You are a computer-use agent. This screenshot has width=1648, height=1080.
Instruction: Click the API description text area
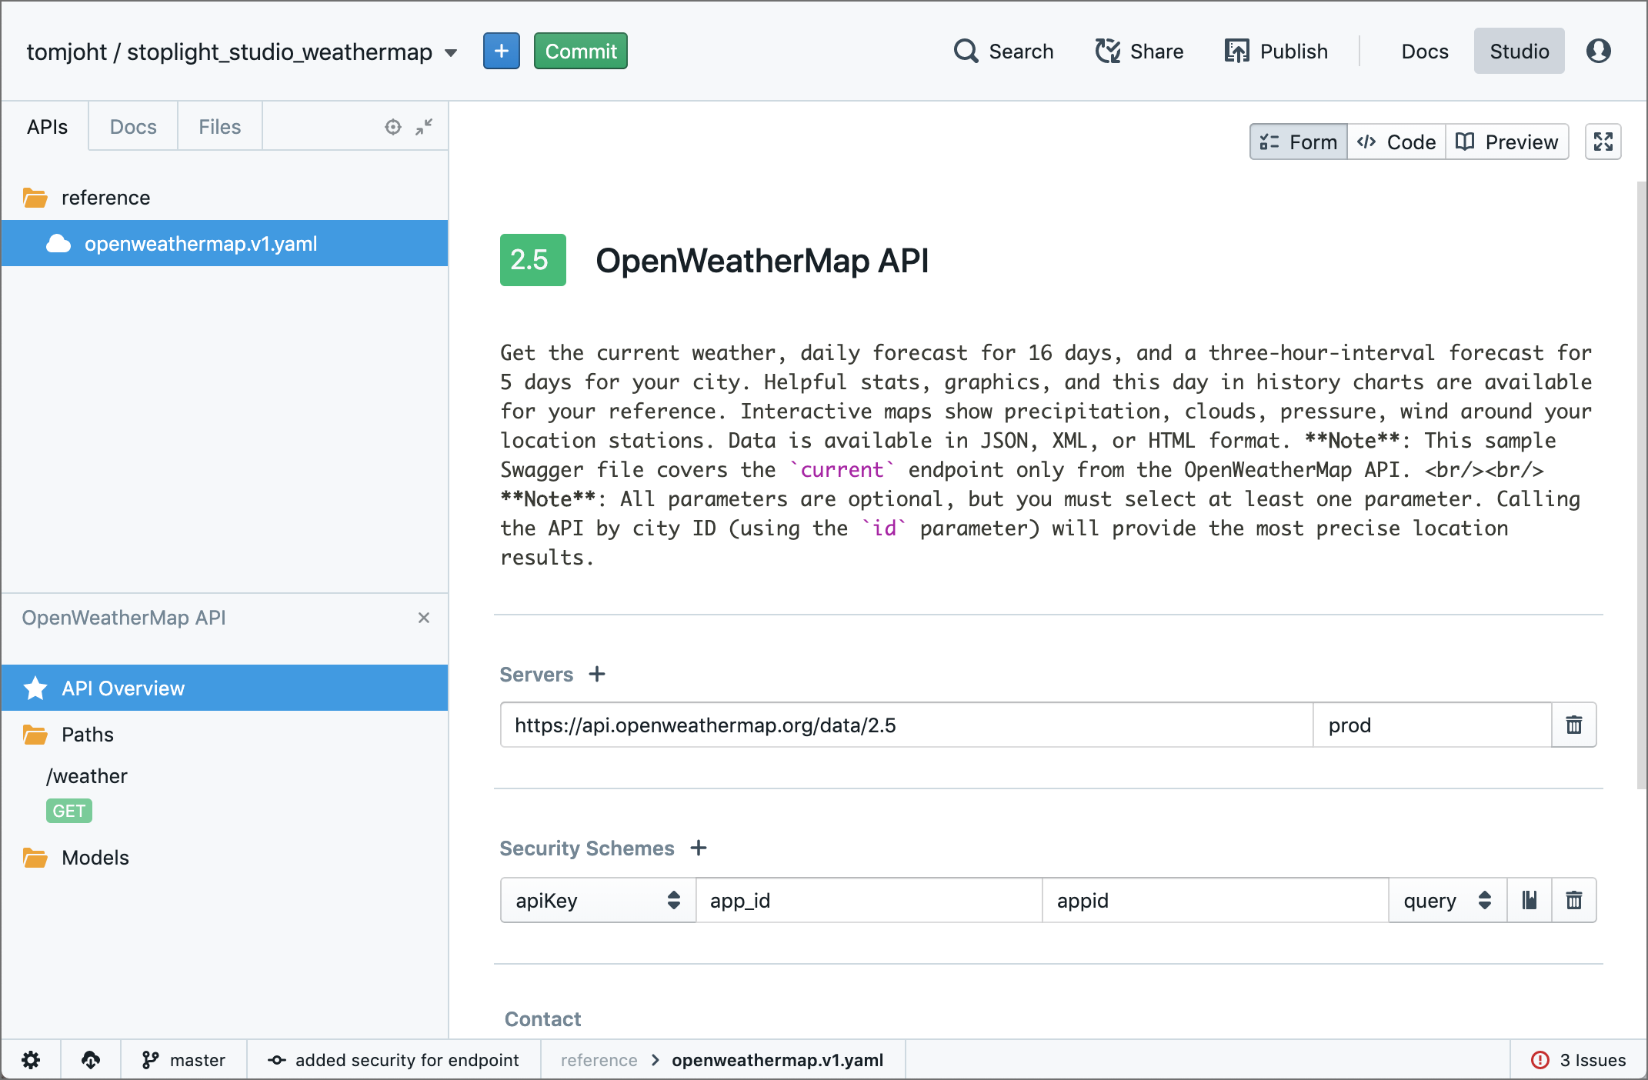[1046, 455]
